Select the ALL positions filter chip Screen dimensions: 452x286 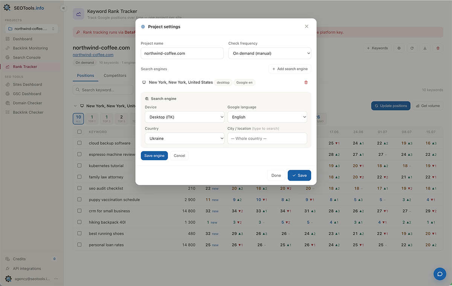tap(78, 119)
